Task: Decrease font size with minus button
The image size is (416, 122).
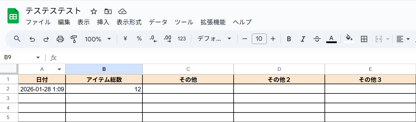Action: coord(245,39)
